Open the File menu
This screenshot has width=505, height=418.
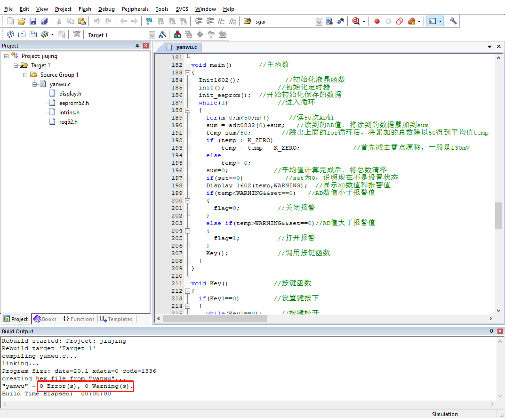coord(8,9)
